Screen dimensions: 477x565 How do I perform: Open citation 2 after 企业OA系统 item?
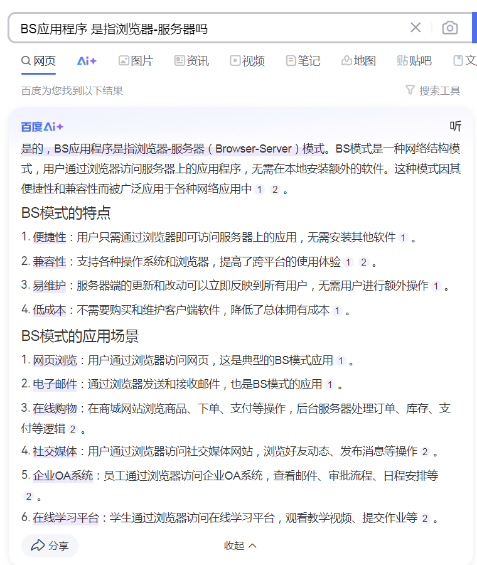[29, 497]
